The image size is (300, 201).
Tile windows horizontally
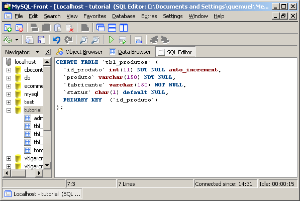112,28
